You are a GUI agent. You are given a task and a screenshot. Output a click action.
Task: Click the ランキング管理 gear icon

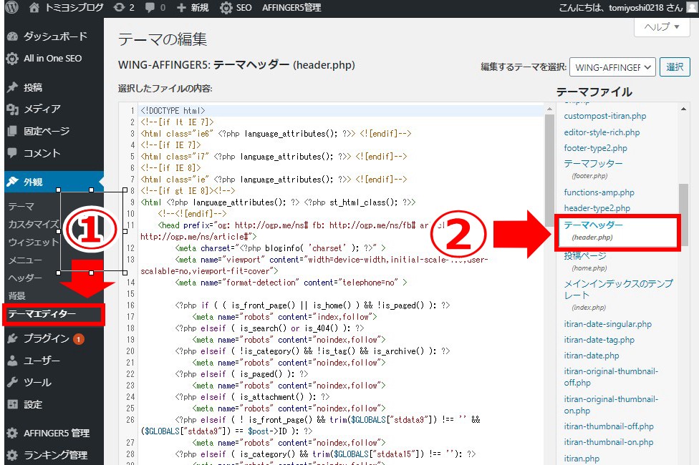(x=12, y=455)
